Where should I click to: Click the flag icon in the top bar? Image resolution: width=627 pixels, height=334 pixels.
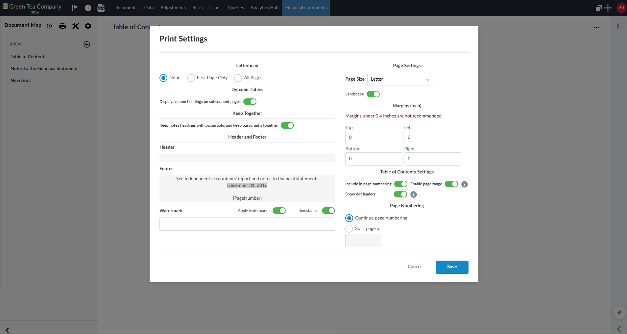click(75, 8)
